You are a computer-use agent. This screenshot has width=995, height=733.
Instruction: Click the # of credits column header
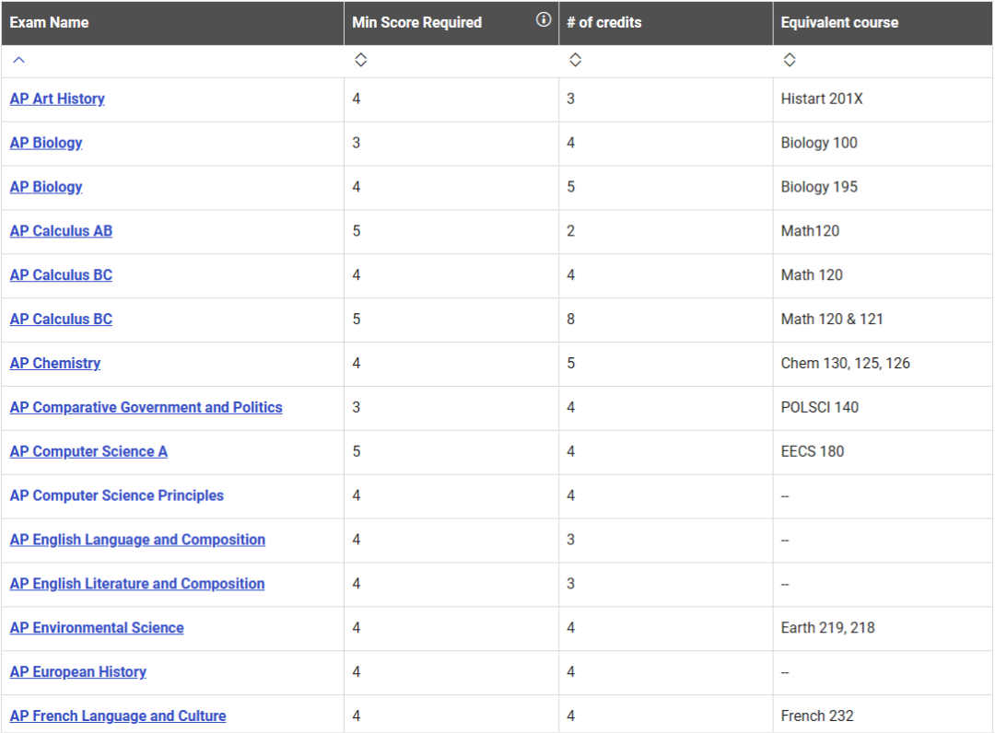(603, 22)
